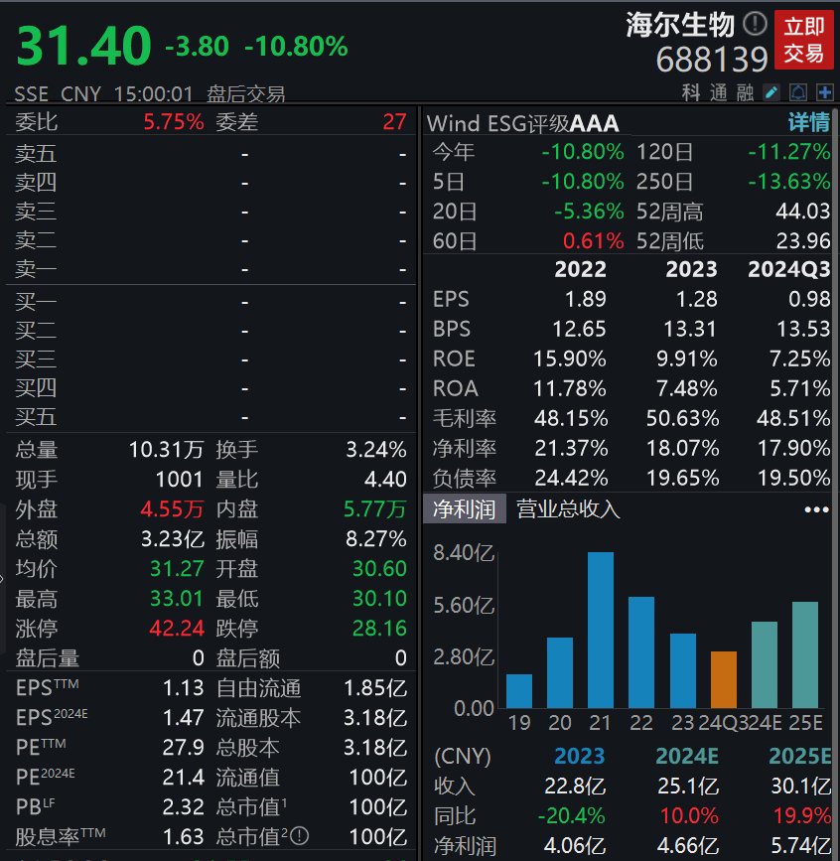The height and width of the screenshot is (861, 840).
Task: Select the 委差 value 27
Action: tap(395, 122)
